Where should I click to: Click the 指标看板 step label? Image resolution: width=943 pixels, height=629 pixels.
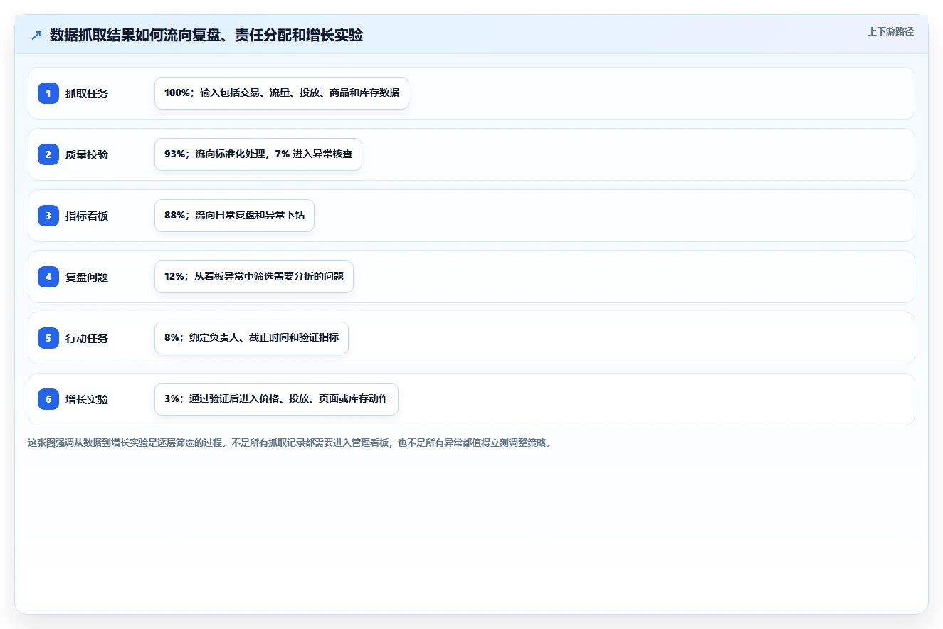click(x=87, y=216)
